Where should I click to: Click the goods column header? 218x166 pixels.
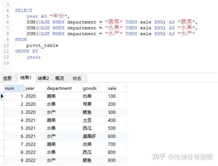pos(94,89)
